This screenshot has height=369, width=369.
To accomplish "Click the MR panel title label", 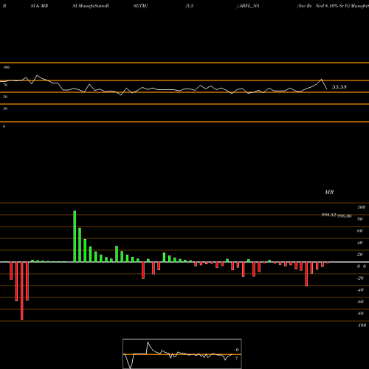I will [329, 192].
